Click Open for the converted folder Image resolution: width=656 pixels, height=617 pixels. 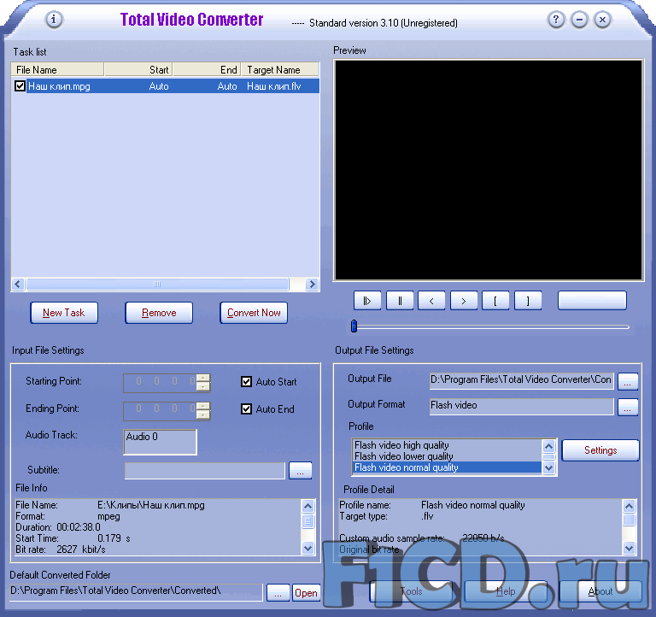(x=307, y=593)
